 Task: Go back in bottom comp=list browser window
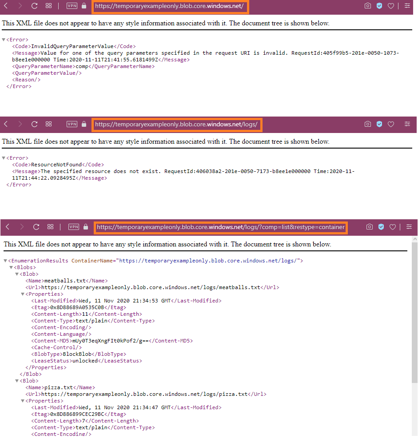point(8,227)
